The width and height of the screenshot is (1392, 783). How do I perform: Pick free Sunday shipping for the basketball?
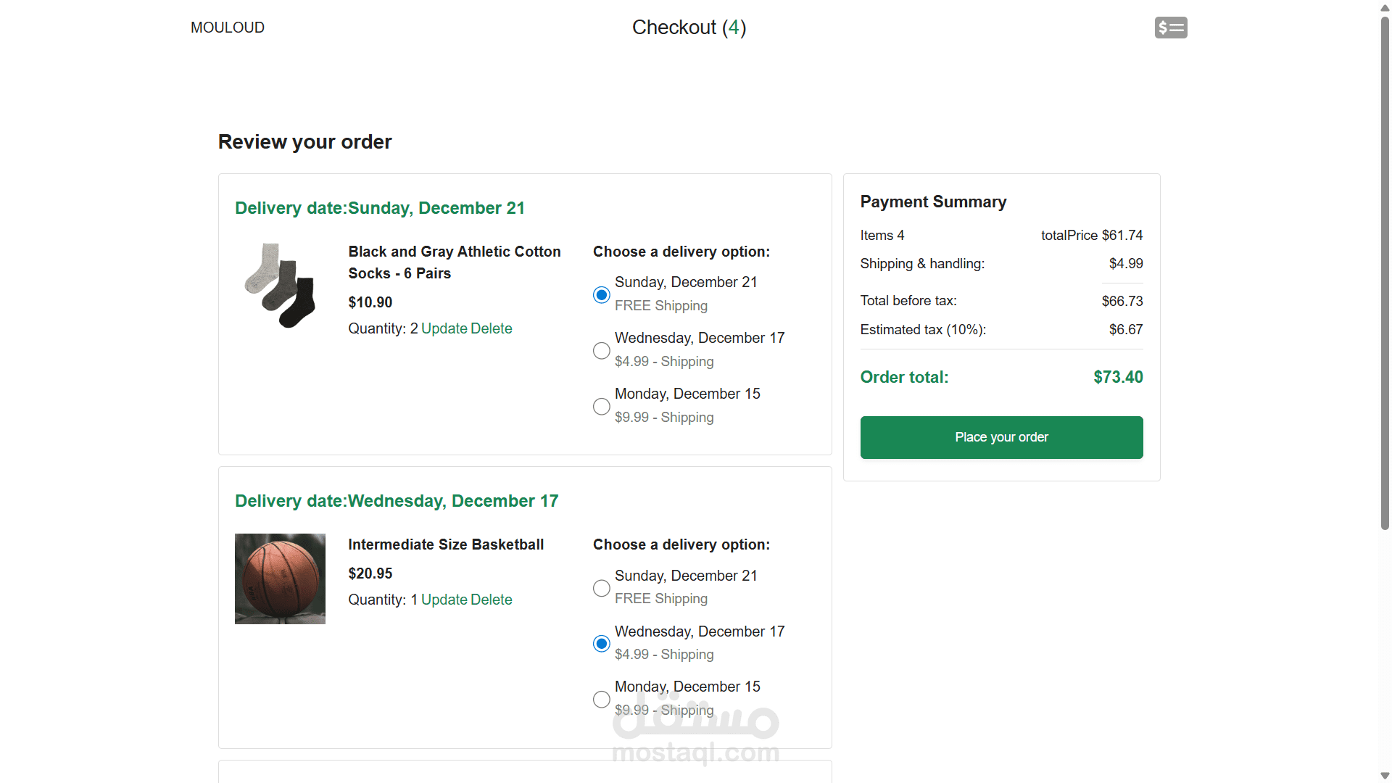(601, 588)
